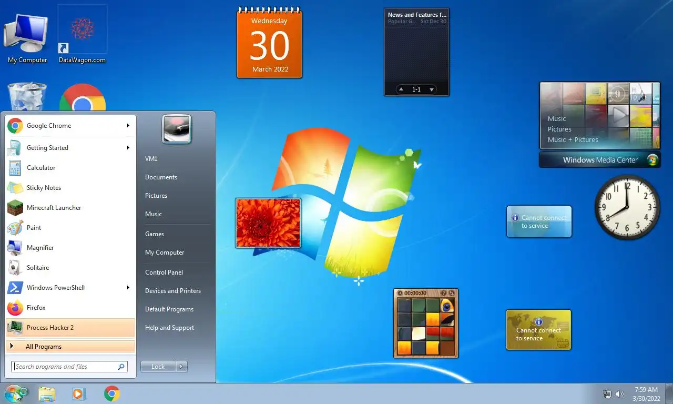Launch Calculator from Start menu
Image resolution: width=673 pixels, height=404 pixels.
70,168
